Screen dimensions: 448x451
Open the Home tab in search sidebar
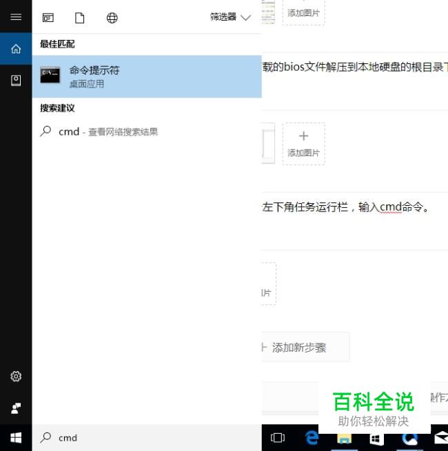[16, 49]
